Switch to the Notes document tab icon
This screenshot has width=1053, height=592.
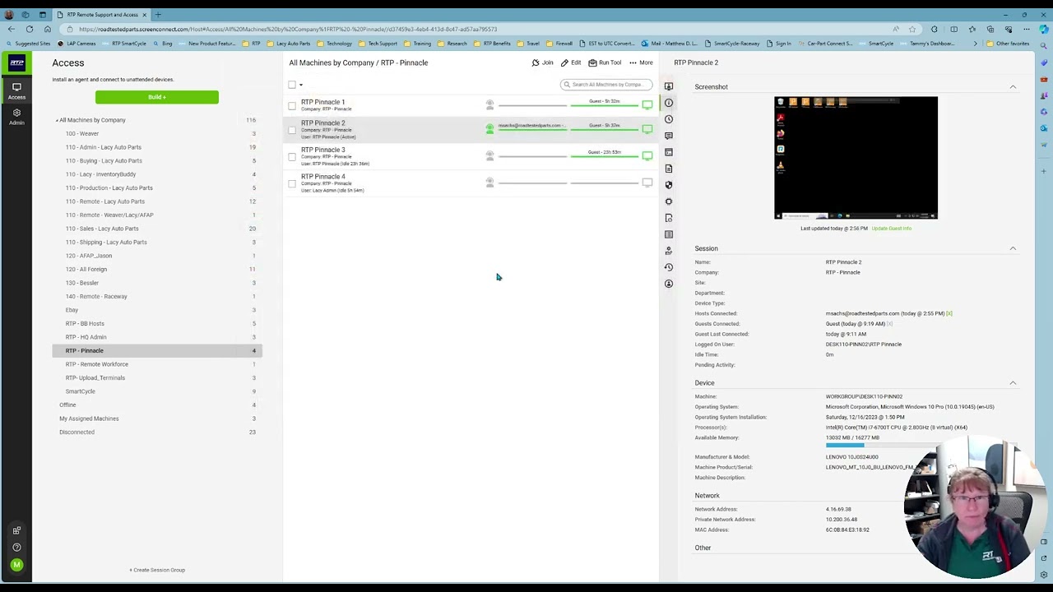(669, 169)
